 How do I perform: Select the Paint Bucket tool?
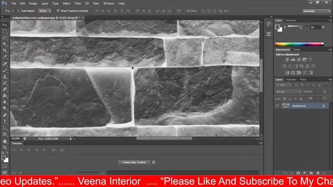point(5,96)
